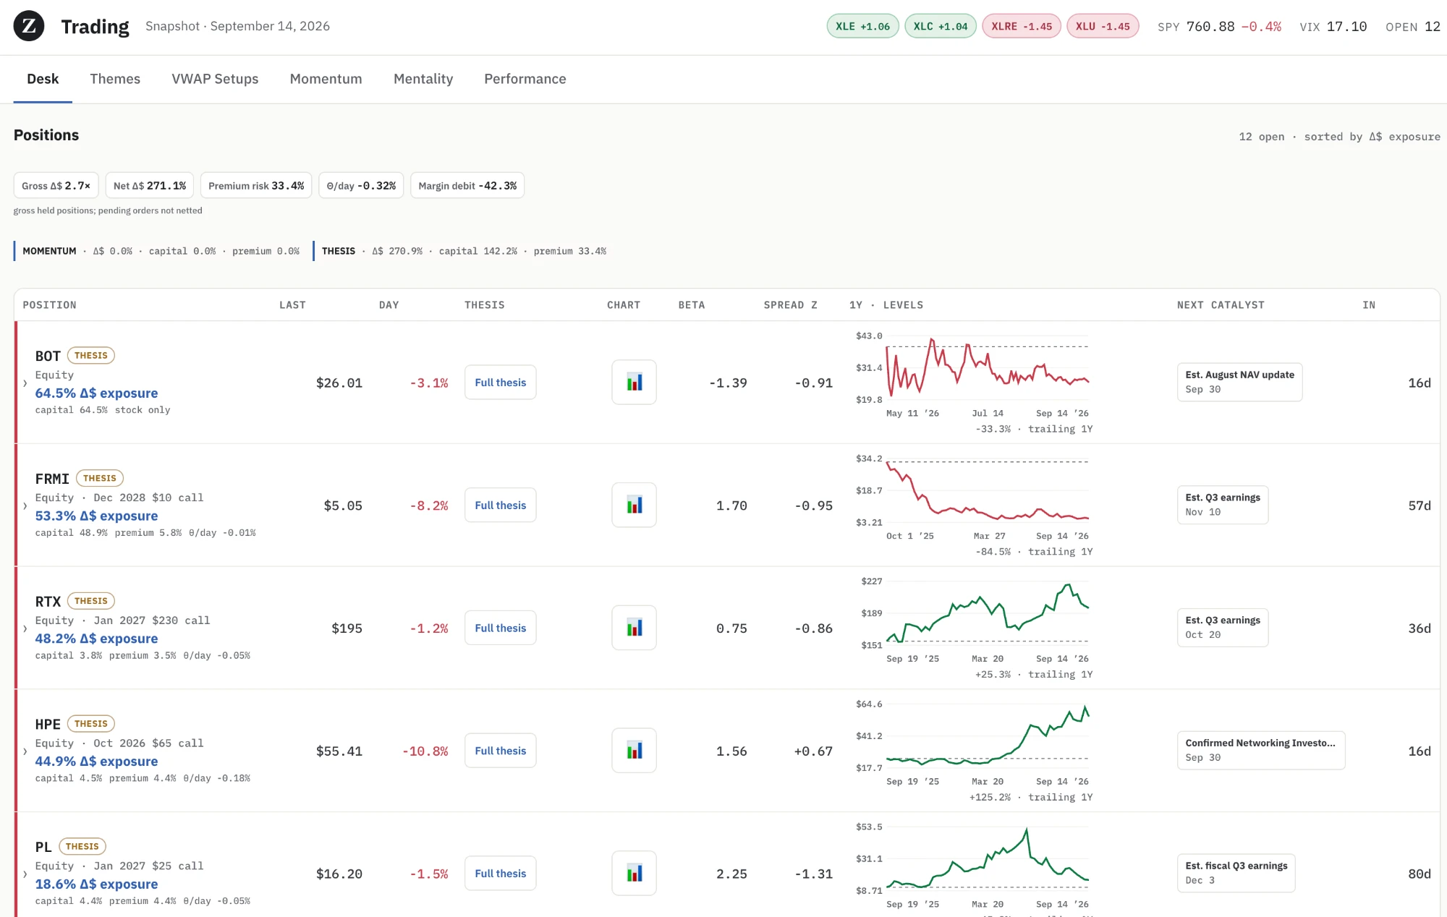Screen dimensions: 1447x917
Task: Open Full thesis for RTX
Action: (501, 628)
